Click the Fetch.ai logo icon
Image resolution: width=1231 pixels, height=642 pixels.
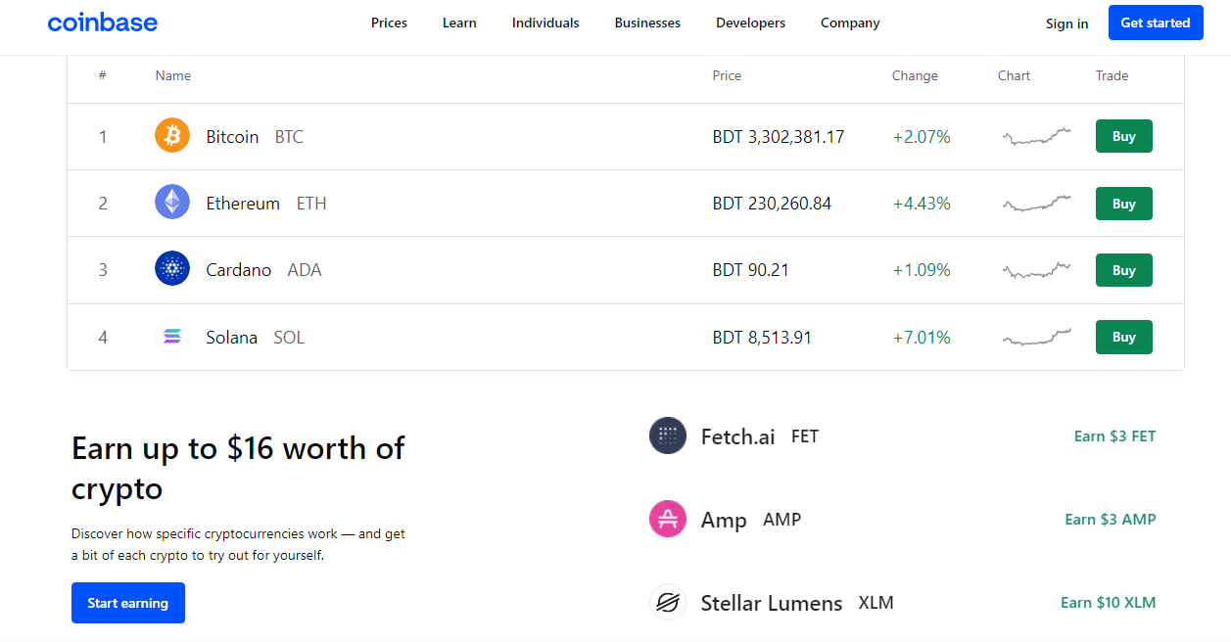668,436
